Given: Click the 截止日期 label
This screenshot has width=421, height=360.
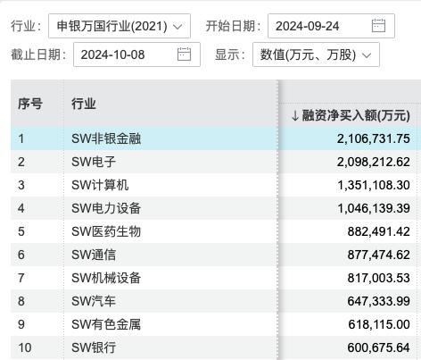Looking at the screenshot, I should click(38, 54).
